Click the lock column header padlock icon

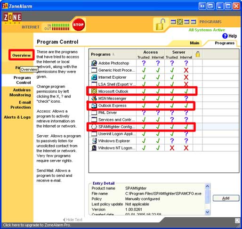[198, 54]
